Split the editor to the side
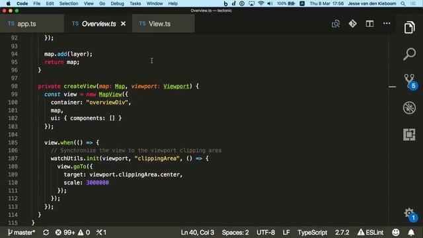423x238 pixels. click(369, 24)
